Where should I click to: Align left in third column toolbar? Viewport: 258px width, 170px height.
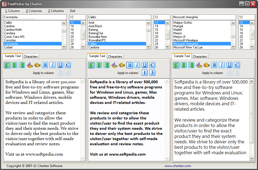[176, 65]
